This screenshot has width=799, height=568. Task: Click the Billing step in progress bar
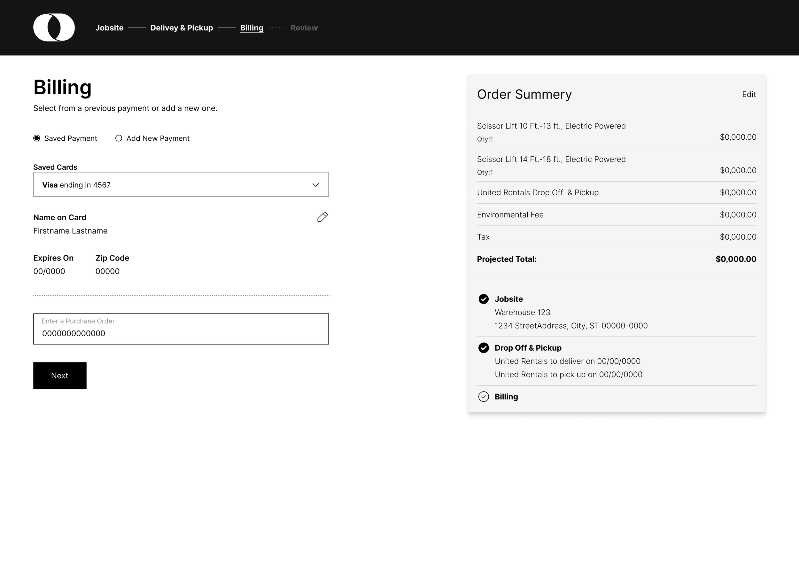pyautogui.click(x=252, y=28)
